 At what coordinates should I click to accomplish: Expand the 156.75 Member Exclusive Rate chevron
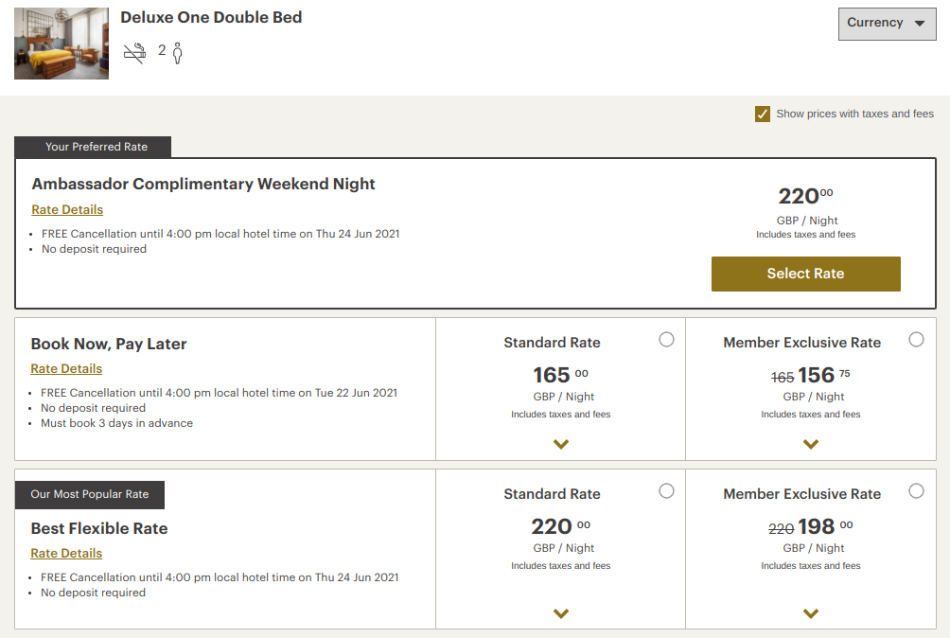coord(811,444)
